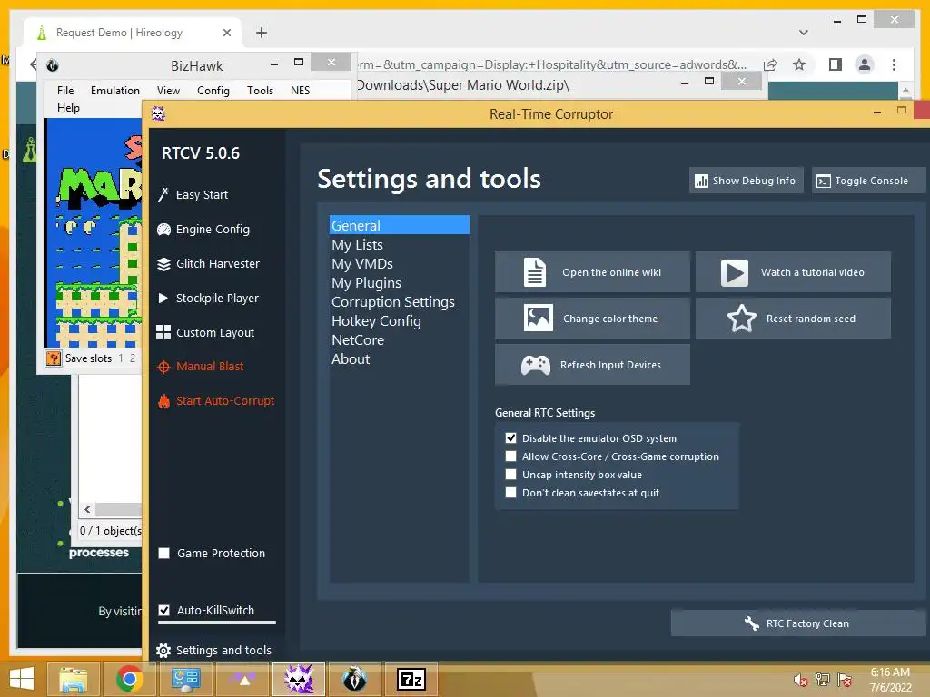Image resolution: width=930 pixels, height=697 pixels.
Task: Click the document icon on online wiki button
Action: (534, 272)
